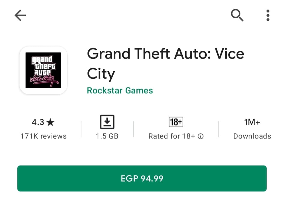
Task: Select the Grand Theft Auto: Vice City title
Action: (x=166, y=64)
